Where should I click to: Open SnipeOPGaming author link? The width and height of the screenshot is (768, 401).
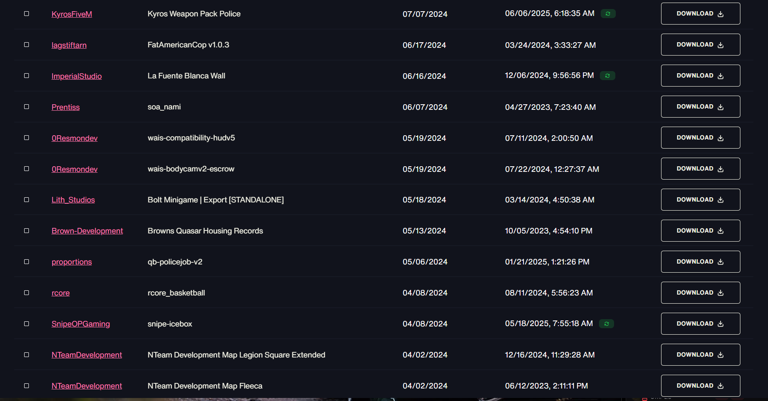point(81,324)
